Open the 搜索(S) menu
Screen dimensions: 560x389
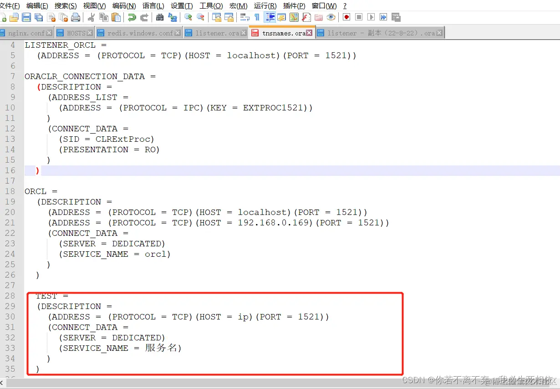(x=66, y=5)
